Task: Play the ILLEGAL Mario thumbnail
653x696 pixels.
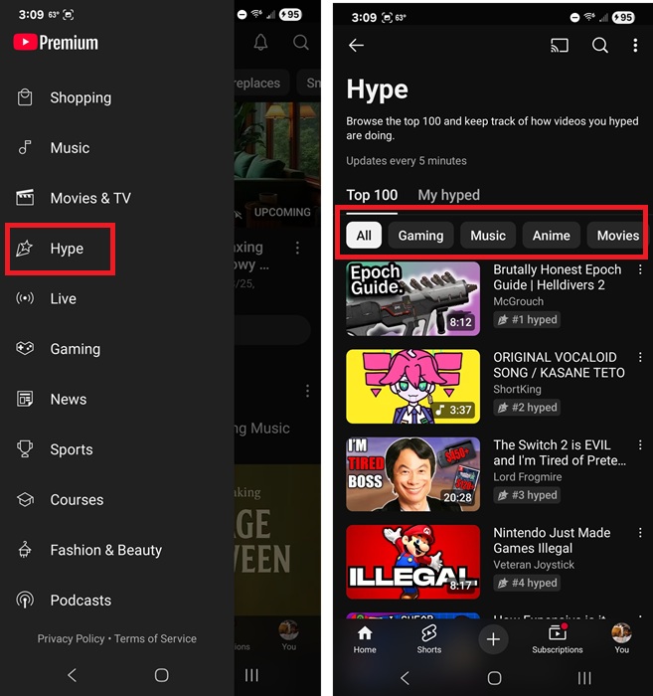Action: [x=413, y=562]
